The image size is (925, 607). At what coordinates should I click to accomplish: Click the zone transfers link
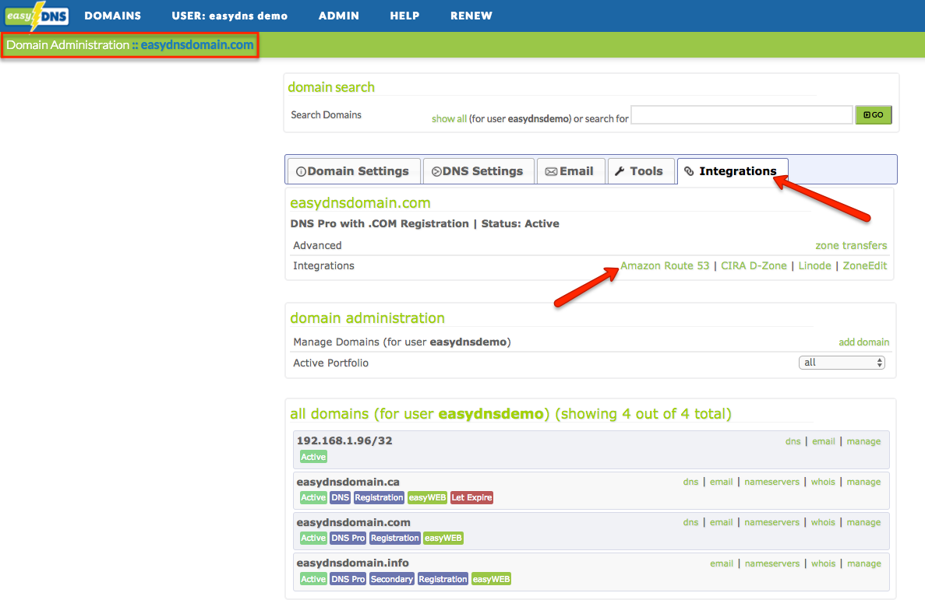[x=851, y=245]
